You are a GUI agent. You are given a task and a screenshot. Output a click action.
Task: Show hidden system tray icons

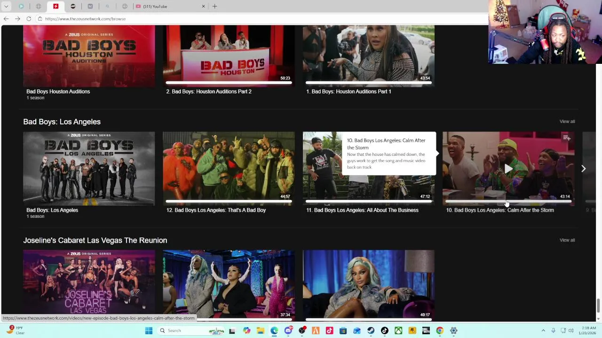click(x=543, y=330)
